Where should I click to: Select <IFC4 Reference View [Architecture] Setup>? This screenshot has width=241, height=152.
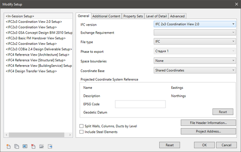[x=39, y=55]
